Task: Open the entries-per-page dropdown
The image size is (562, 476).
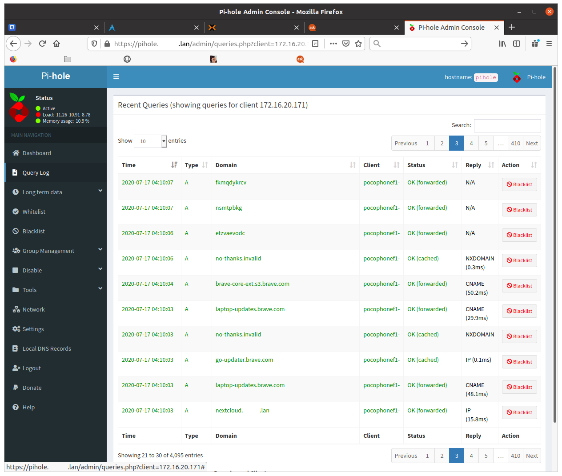Action: pyautogui.click(x=150, y=141)
